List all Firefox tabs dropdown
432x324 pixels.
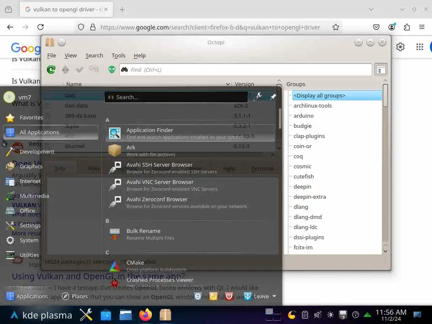coord(371,9)
